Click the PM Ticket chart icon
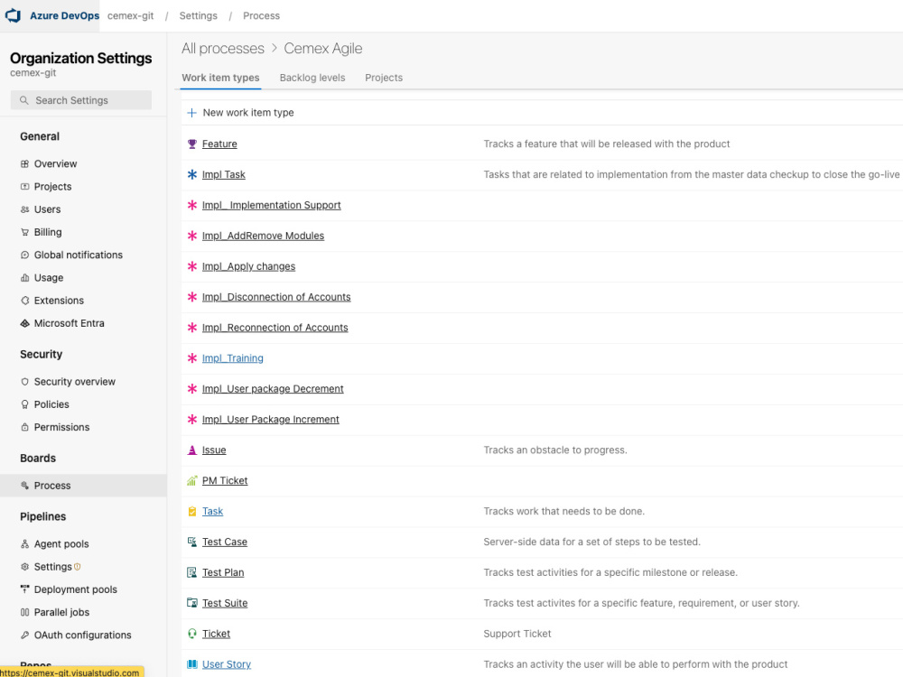 (x=192, y=481)
